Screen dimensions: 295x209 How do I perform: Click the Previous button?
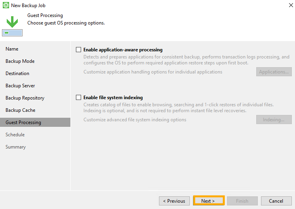point(174,201)
